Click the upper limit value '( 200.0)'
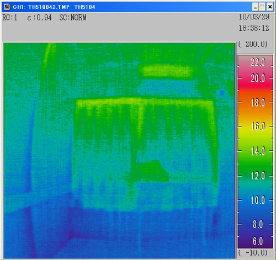This screenshot has width=276, height=260. (253, 44)
